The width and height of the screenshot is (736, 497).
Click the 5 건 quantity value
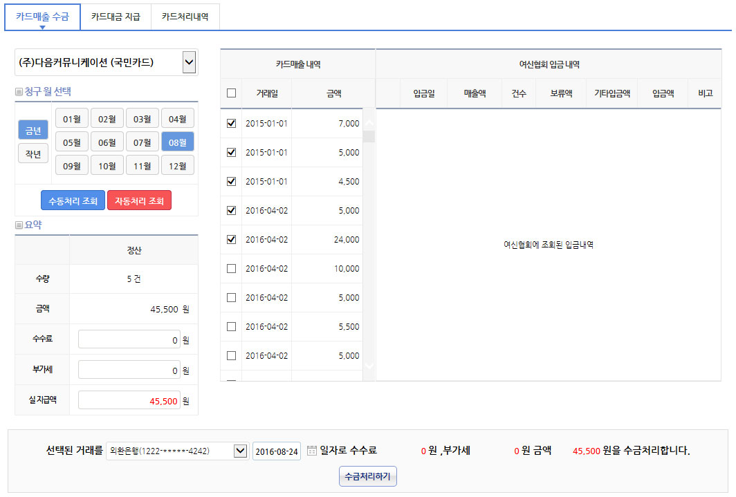(x=134, y=279)
